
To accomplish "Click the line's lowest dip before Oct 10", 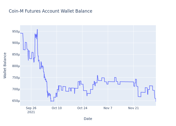I will pyautogui.click(x=51, y=101).
